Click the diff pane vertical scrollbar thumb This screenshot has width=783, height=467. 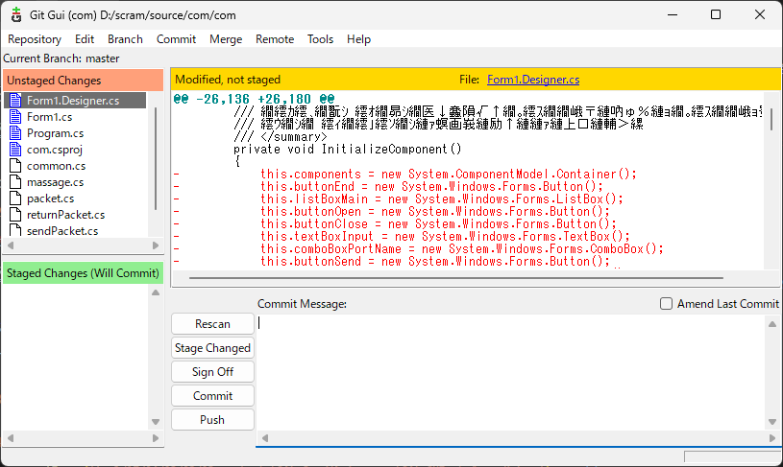(x=771, y=119)
